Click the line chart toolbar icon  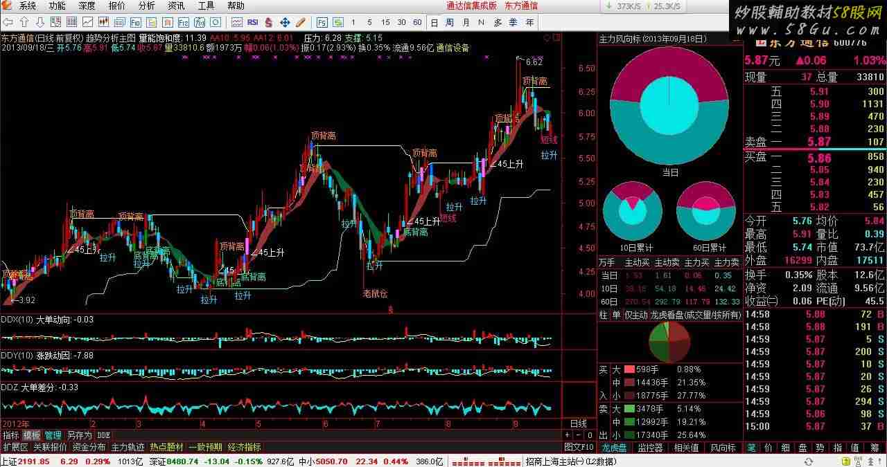(87, 22)
